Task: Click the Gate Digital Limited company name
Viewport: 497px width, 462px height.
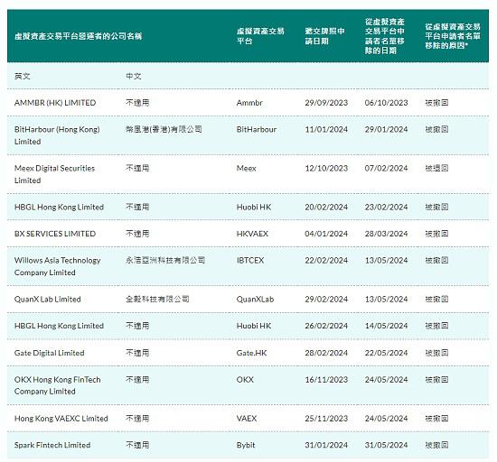Action: point(49,353)
